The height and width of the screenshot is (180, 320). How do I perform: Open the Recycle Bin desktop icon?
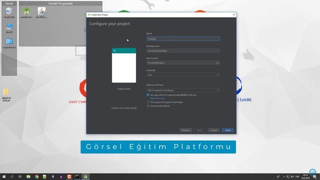pyautogui.click(x=9, y=12)
